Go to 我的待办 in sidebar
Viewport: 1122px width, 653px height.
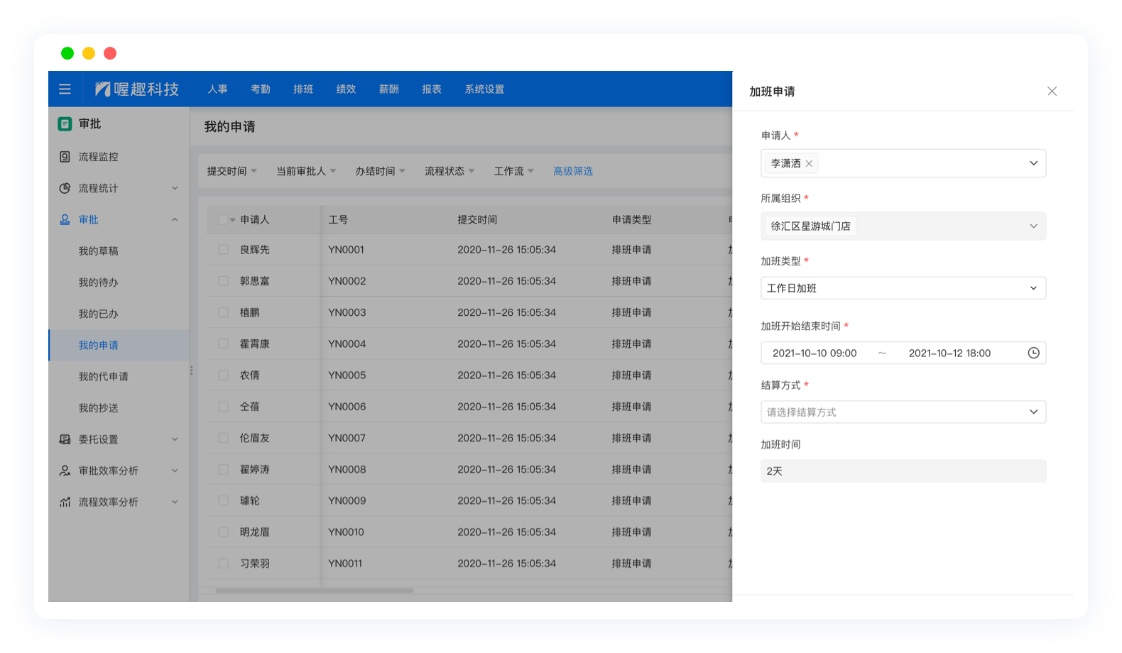click(99, 282)
